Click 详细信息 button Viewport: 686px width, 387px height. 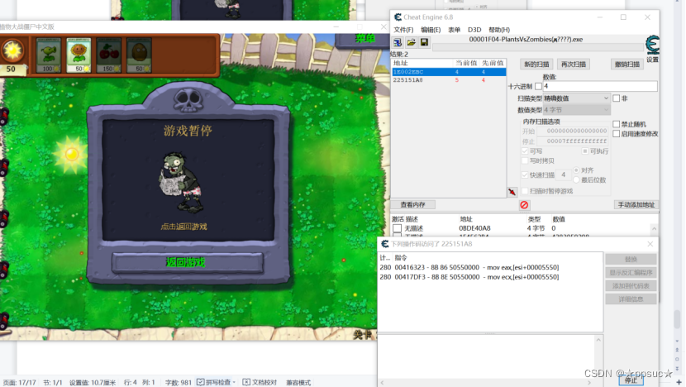631,299
